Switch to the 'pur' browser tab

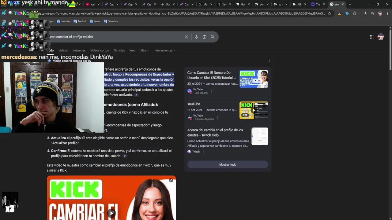click(x=261, y=4)
